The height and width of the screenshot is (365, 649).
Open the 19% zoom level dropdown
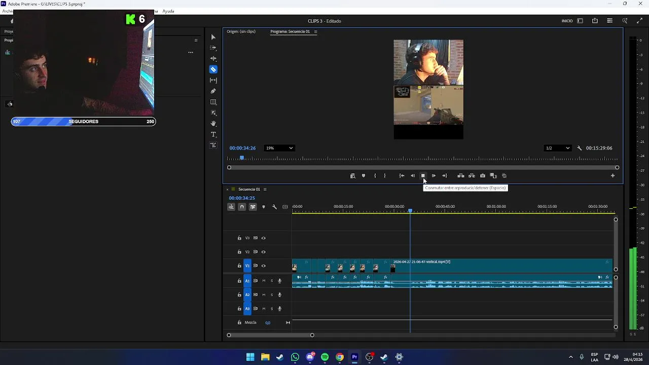tap(279, 148)
